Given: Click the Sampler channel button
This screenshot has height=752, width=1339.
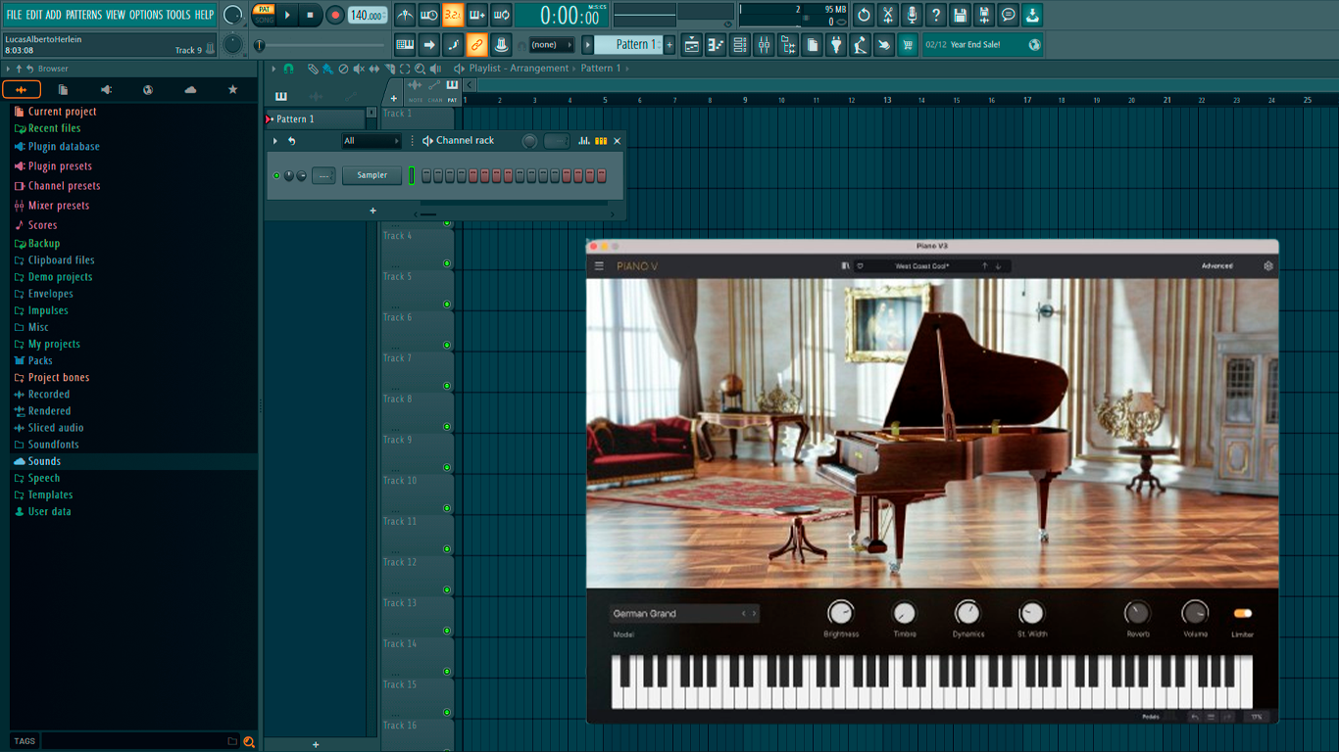Looking at the screenshot, I should 372,176.
